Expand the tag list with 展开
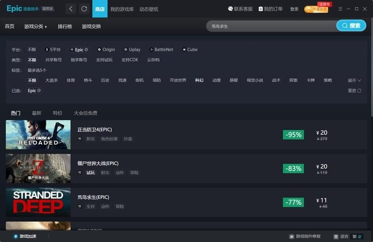The image size is (373, 242). click(354, 80)
